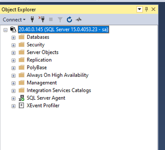Click the Connect Object Explorer plug icon
The image size is (165, 150).
(32, 19)
